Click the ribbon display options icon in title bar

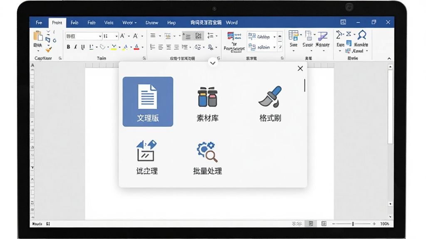pyautogui.click(x=343, y=22)
